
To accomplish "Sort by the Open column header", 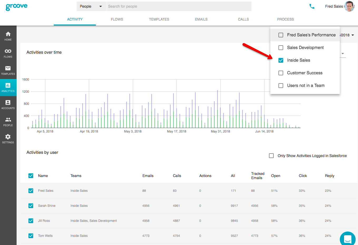I will [x=276, y=176].
